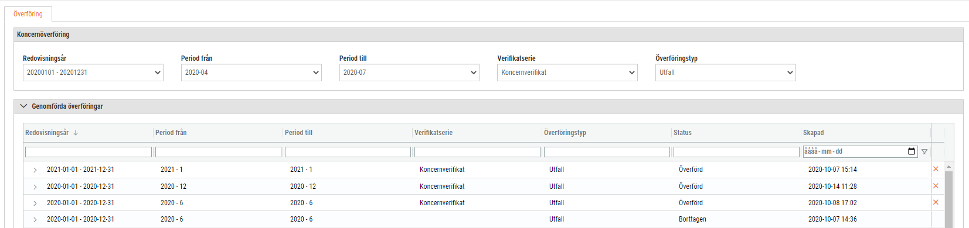Image resolution: width=969 pixels, height=228 pixels.
Task: Open the Verifikatserie dropdown showing Koncernverifikat
Action: (x=567, y=72)
